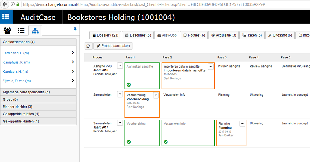Click Bert Konings in Importeren data box
The image size is (310, 162).
point(173,78)
